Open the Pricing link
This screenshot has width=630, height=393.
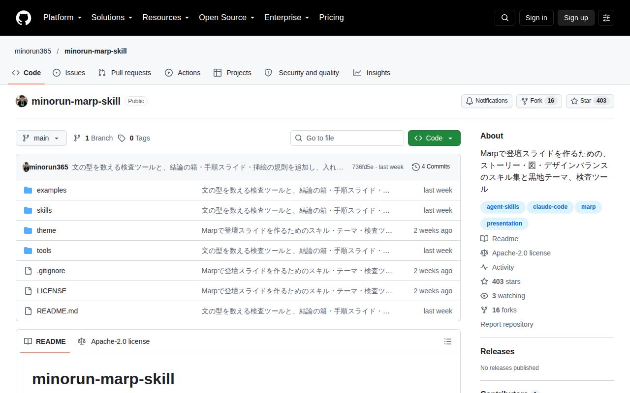click(x=331, y=18)
